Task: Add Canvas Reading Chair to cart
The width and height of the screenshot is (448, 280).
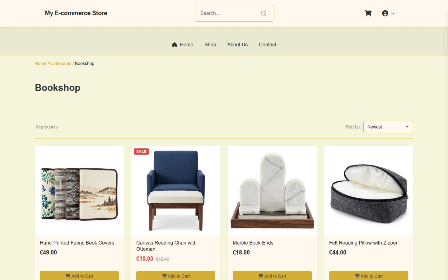Action: pos(176,276)
